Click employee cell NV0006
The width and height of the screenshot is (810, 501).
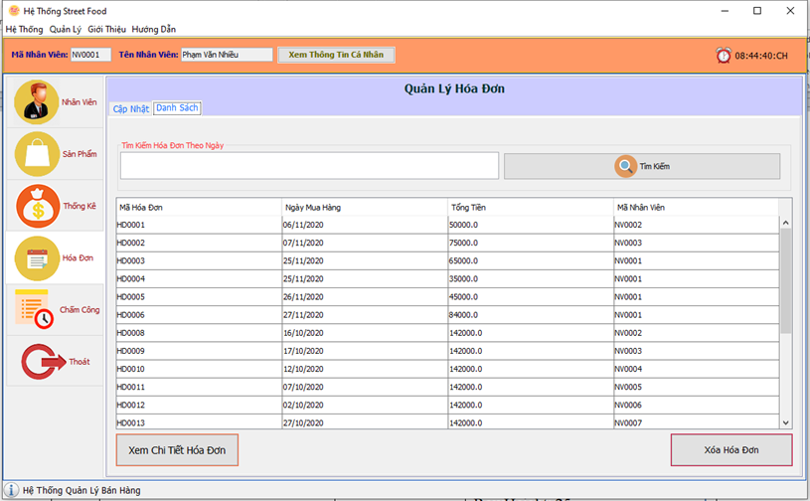click(x=696, y=405)
